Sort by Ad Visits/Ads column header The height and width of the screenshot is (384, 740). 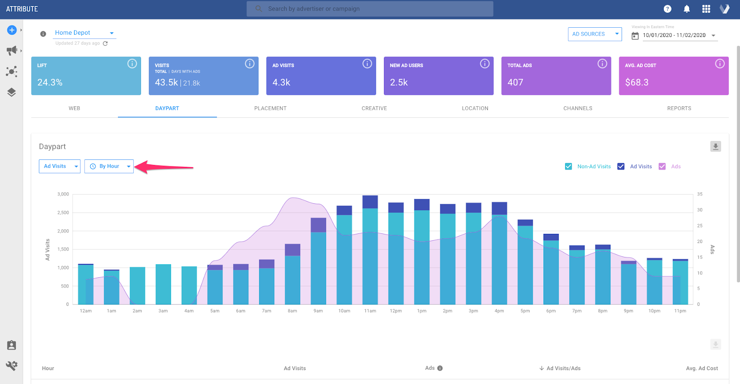(560, 368)
